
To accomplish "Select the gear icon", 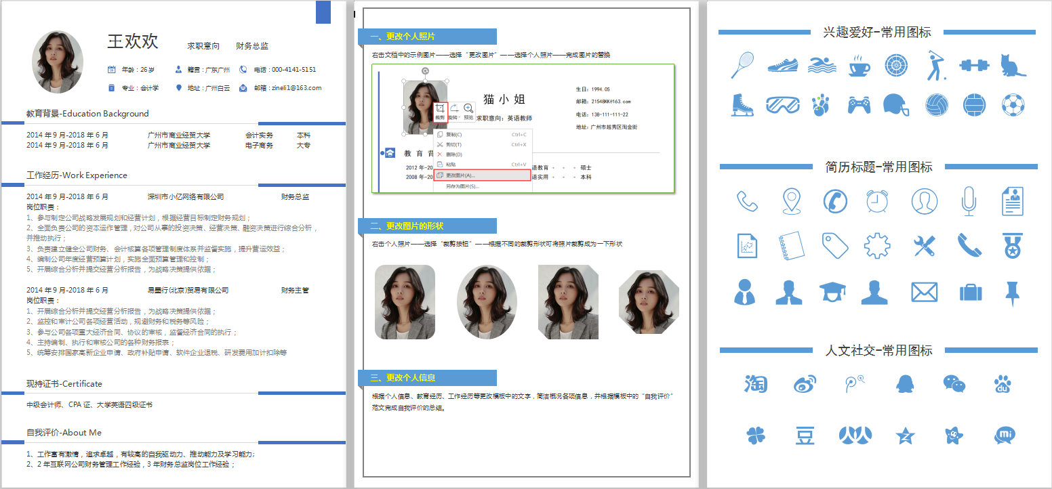I will (877, 244).
